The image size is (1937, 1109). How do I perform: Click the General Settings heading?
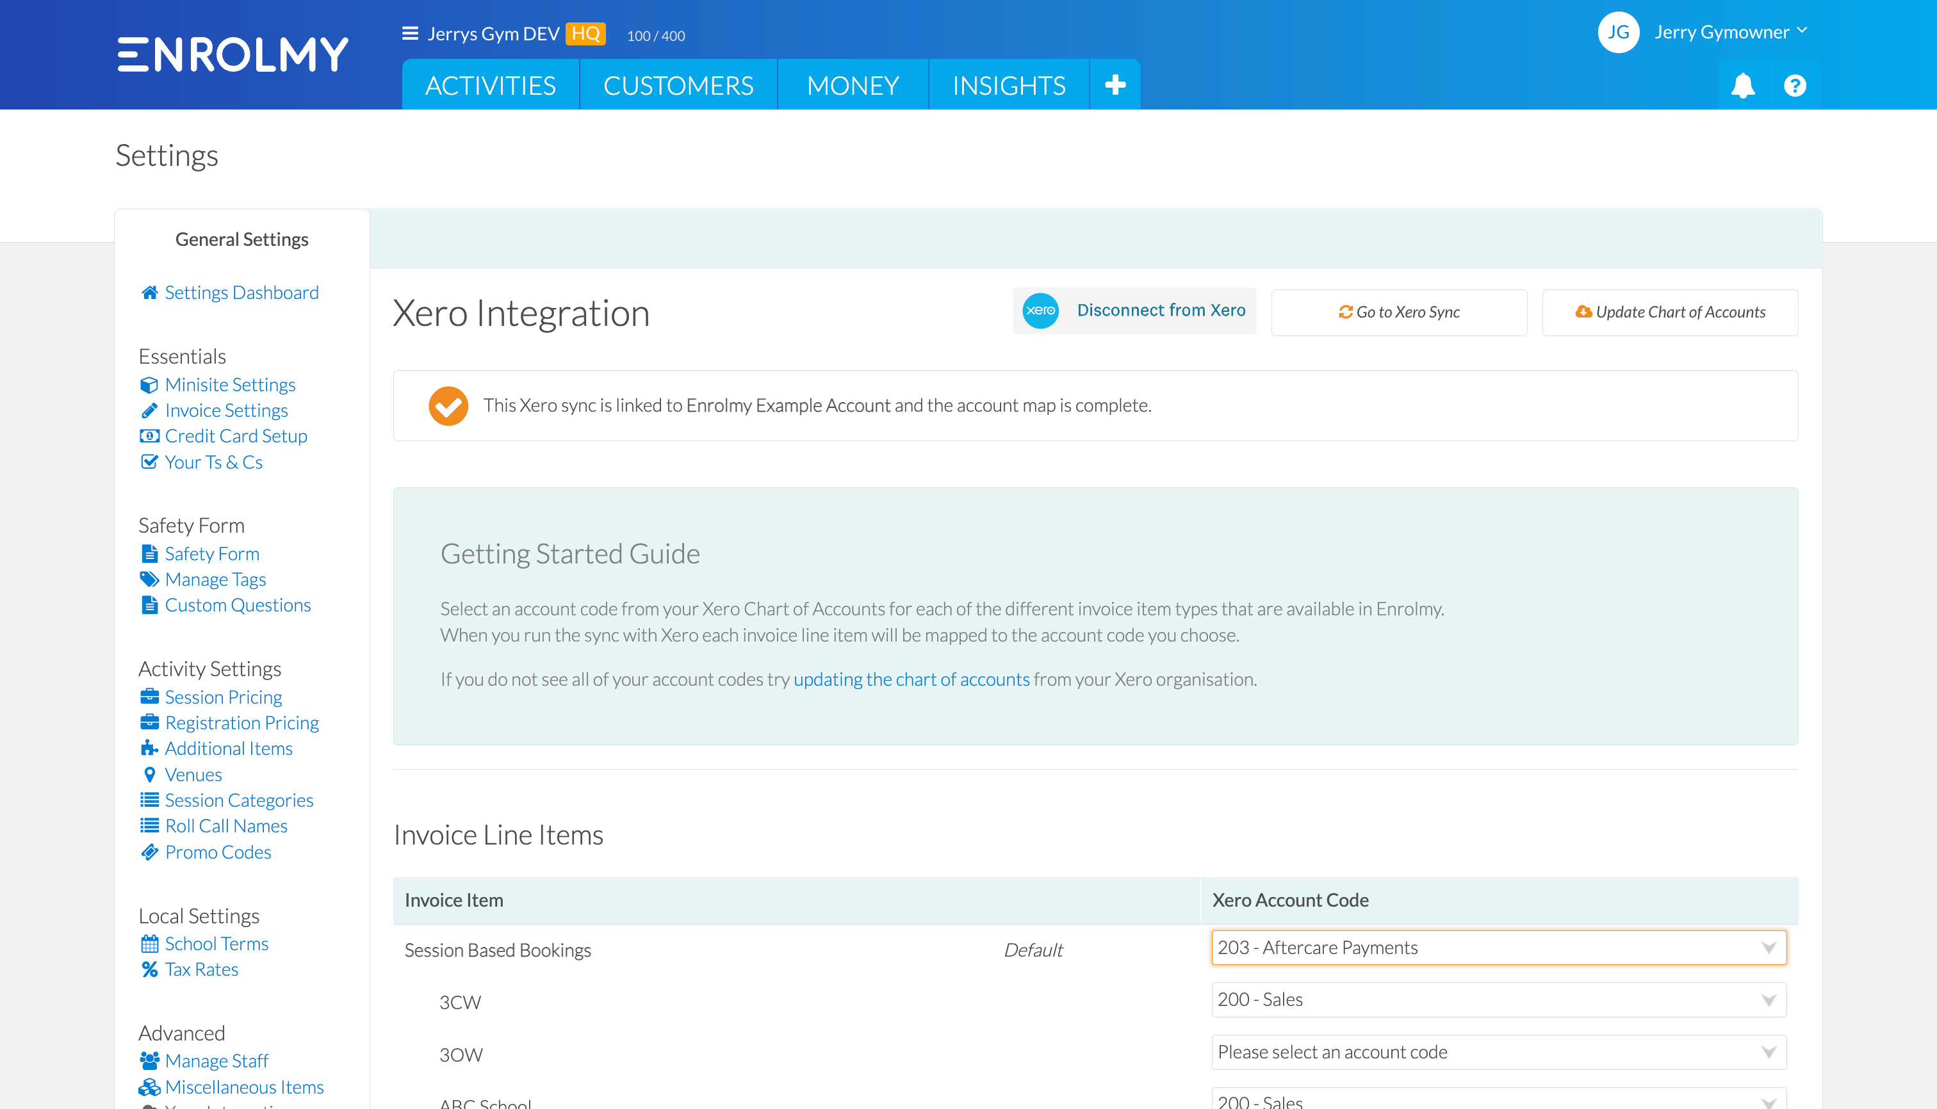[x=241, y=239]
